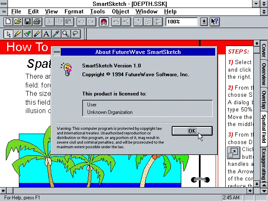Click OK in the About dialog
Screen dimensions: 268x201
pos(192,131)
